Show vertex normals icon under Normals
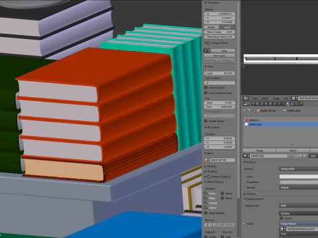Image resolution: width=318 pixels, height=238 pixels. (x=206, y=225)
